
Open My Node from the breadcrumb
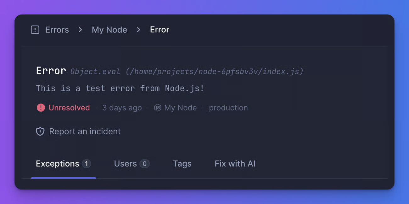pos(109,30)
